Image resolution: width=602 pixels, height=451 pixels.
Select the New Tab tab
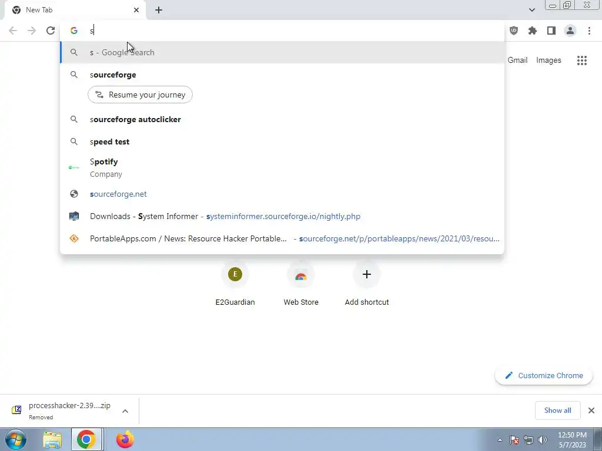tap(75, 10)
